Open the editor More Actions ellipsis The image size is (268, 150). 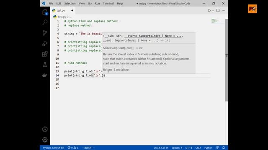point(223,10)
